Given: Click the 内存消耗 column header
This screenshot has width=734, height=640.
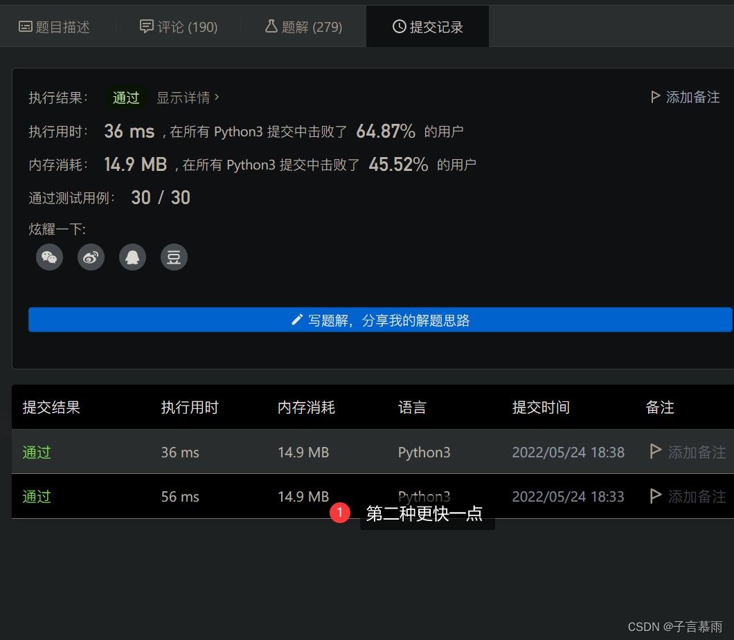Looking at the screenshot, I should pos(306,408).
